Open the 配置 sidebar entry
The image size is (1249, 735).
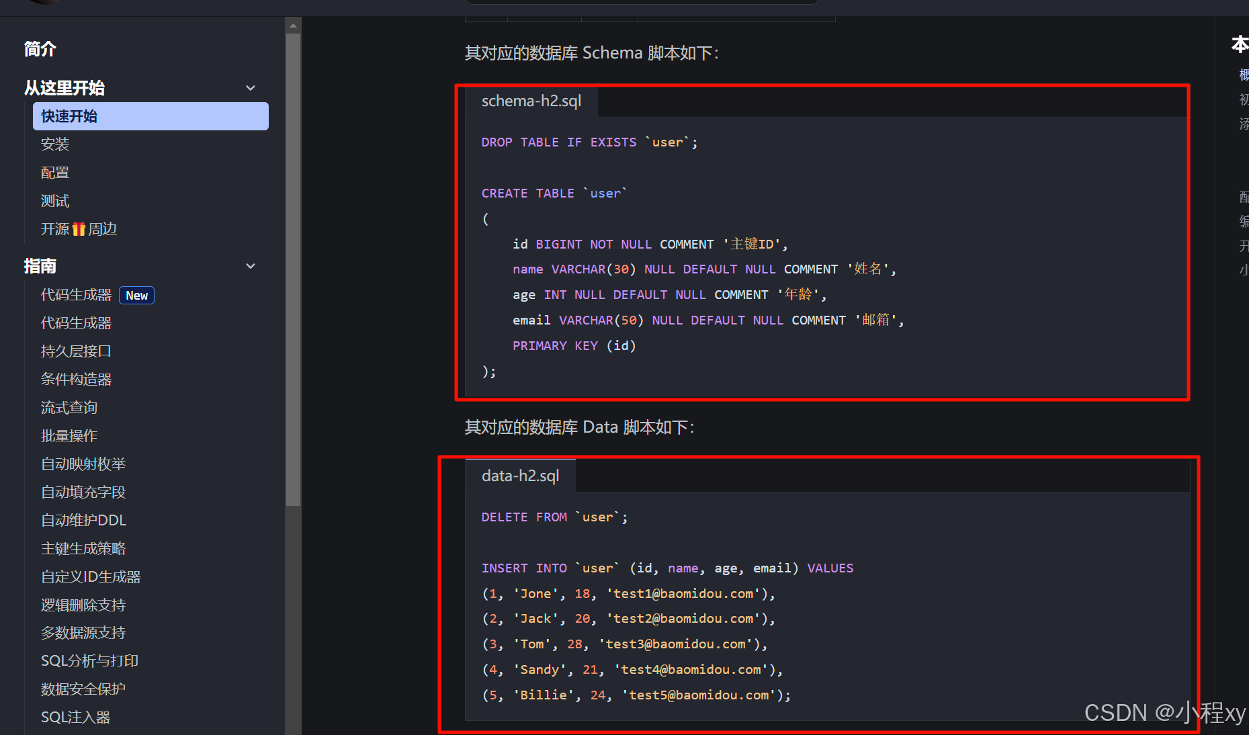tap(55, 173)
